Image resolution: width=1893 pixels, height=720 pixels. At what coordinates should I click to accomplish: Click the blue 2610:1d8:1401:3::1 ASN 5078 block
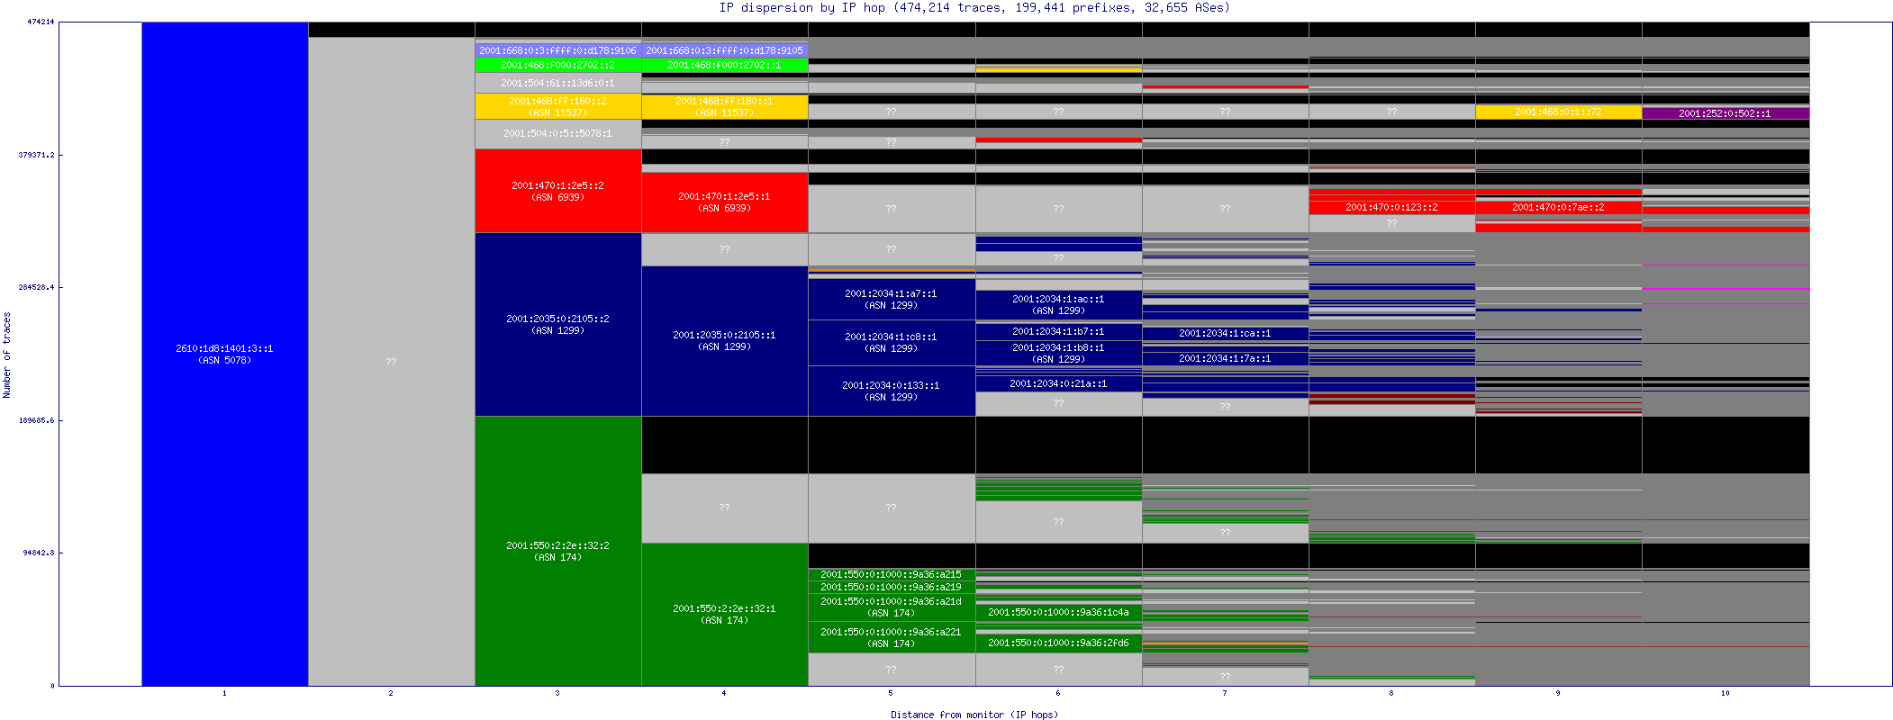click(x=225, y=354)
